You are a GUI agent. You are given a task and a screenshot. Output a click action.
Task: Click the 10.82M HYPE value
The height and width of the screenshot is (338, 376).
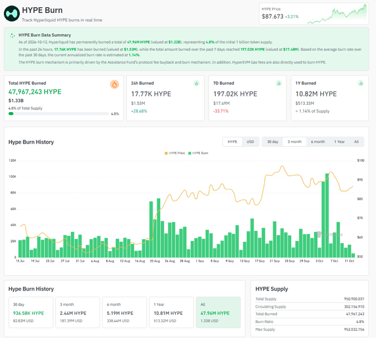[x=316, y=94]
